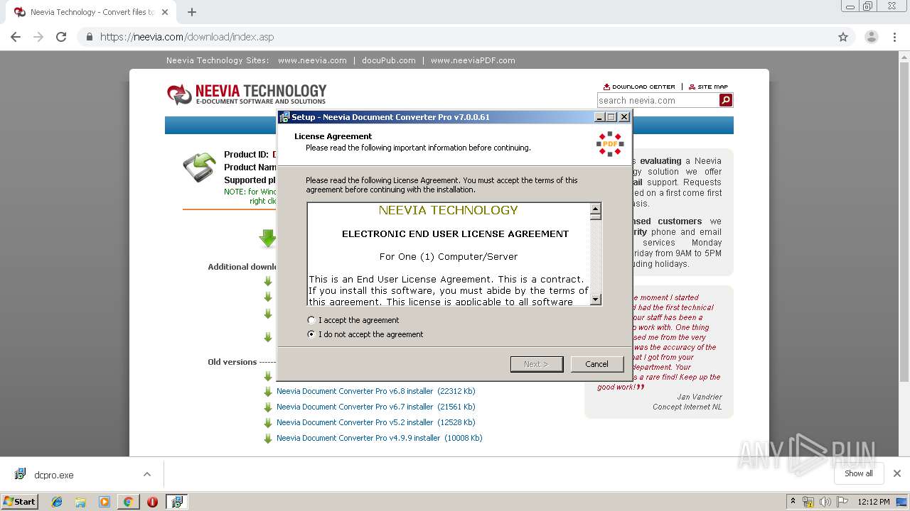910x511 pixels.
Task: Show all downloads
Action: point(858,473)
